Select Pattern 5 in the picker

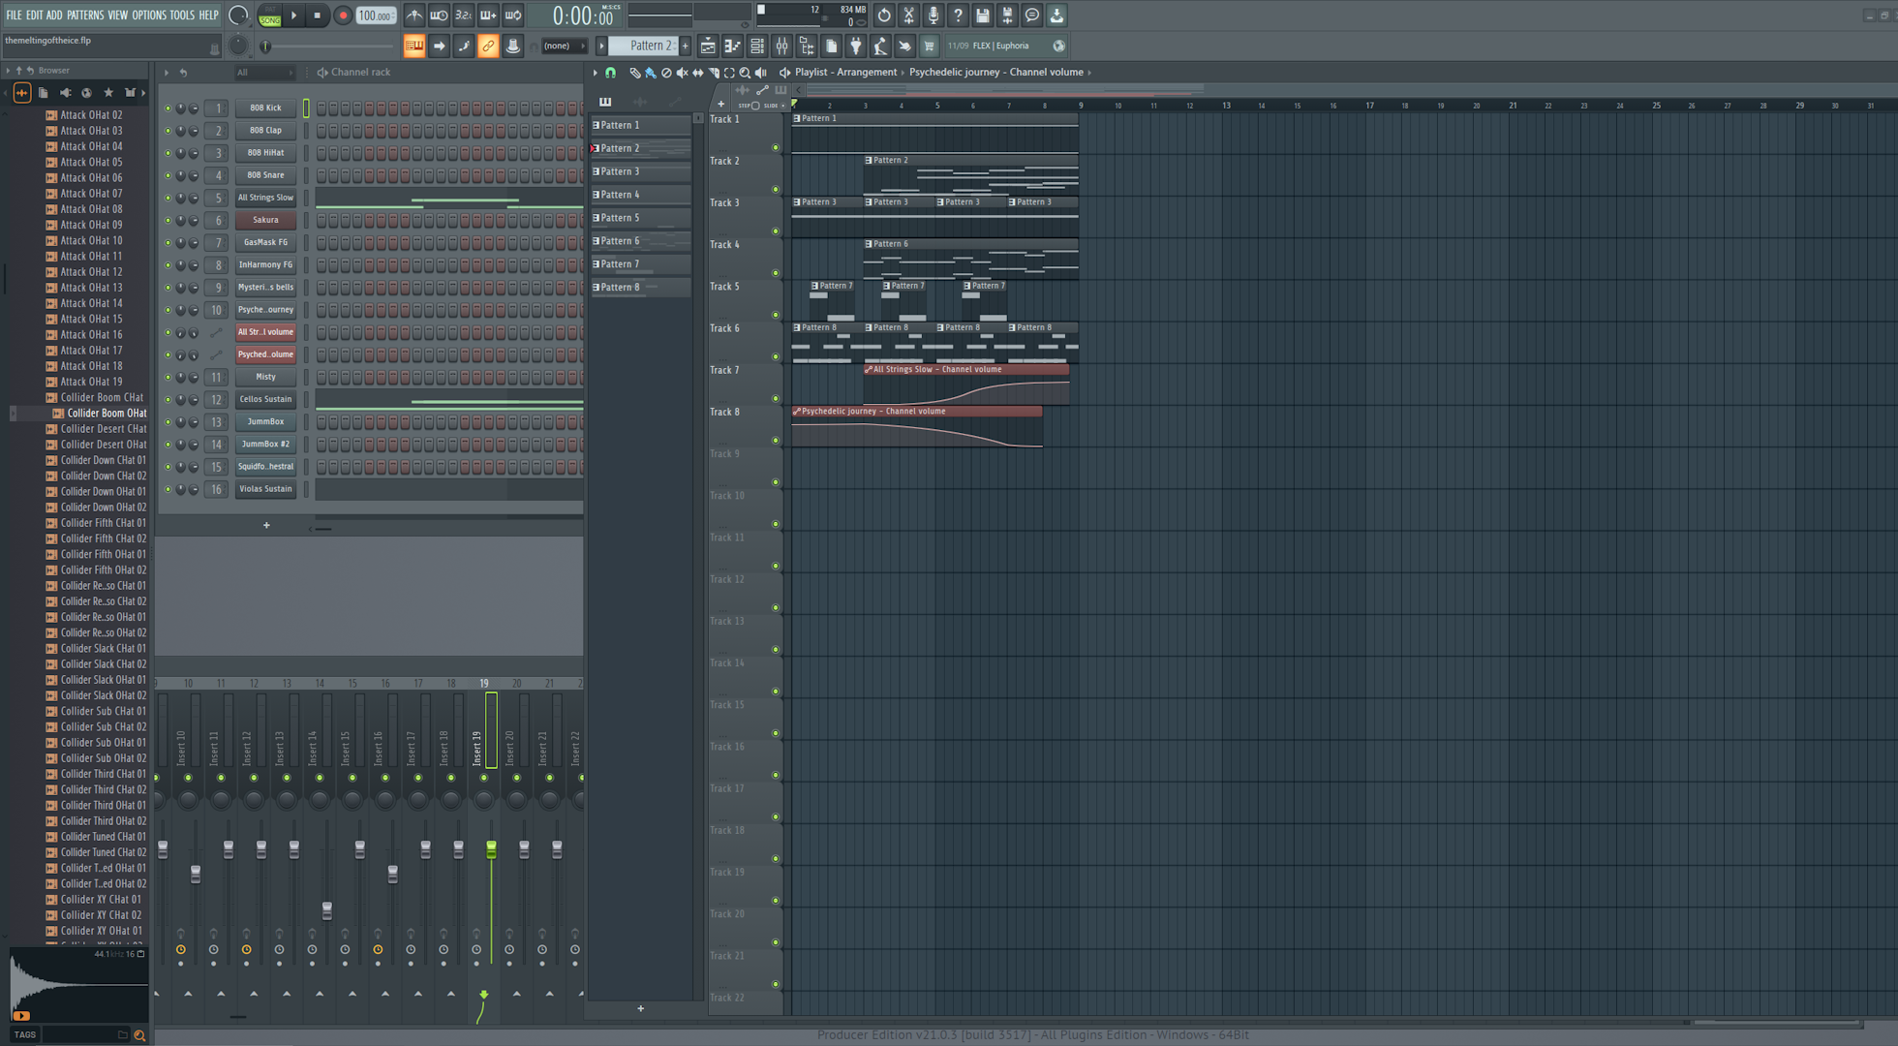639,218
